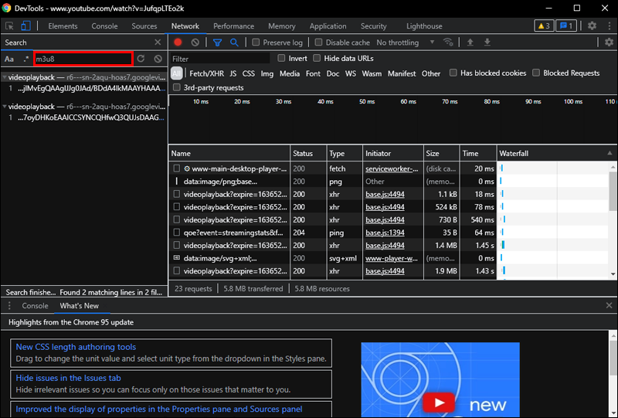Enable the Preserve log checkbox
Viewport: 618px width, 418px height.
pyautogui.click(x=256, y=42)
